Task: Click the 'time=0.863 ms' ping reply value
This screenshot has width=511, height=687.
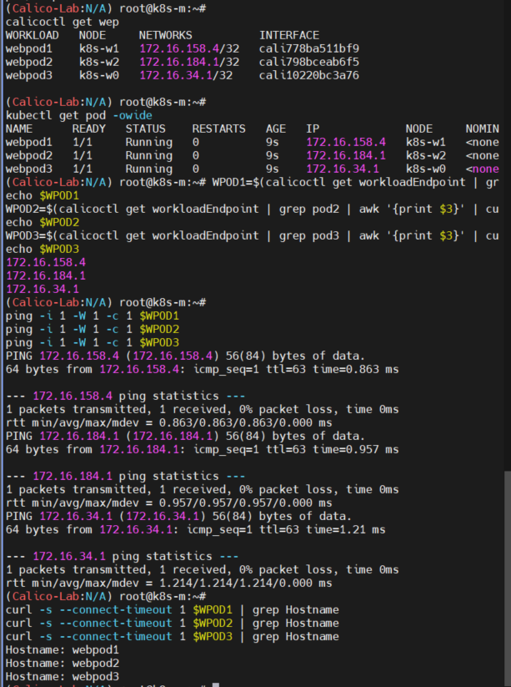Action: 356,369
